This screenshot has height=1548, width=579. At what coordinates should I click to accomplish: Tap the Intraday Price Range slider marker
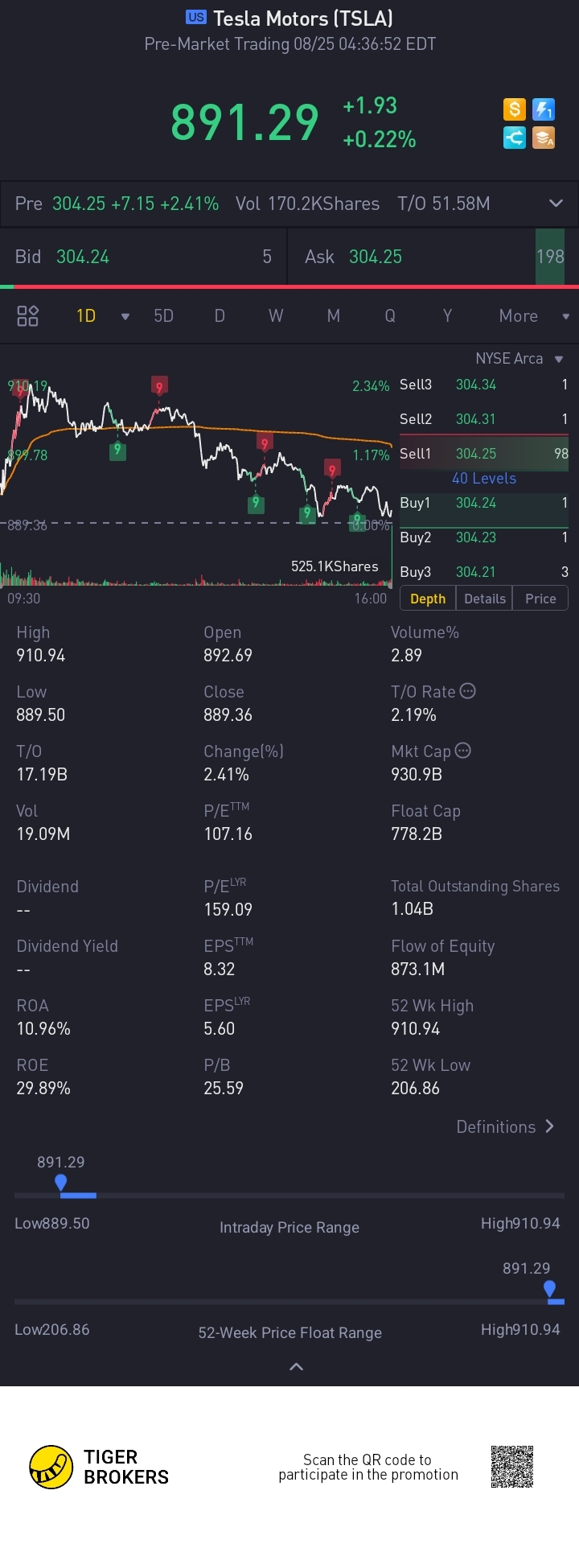tap(61, 1183)
